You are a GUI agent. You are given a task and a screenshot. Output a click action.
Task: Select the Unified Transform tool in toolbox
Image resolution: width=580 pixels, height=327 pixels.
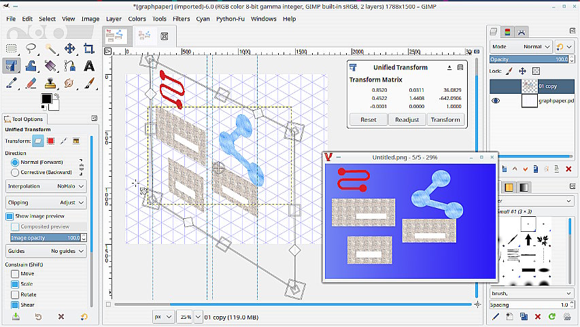12,66
